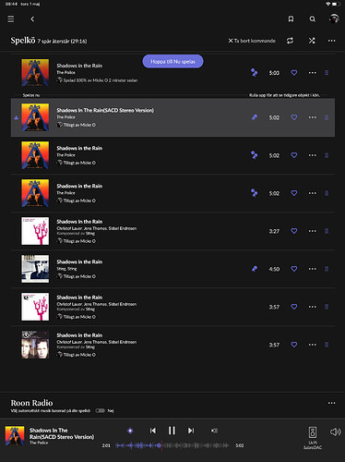Open queue more options ellipsis menu

click(x=331, y=41)
